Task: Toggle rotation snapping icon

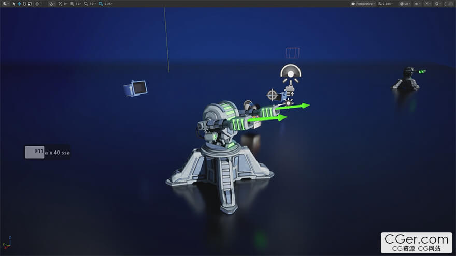Action: point(86,4)
